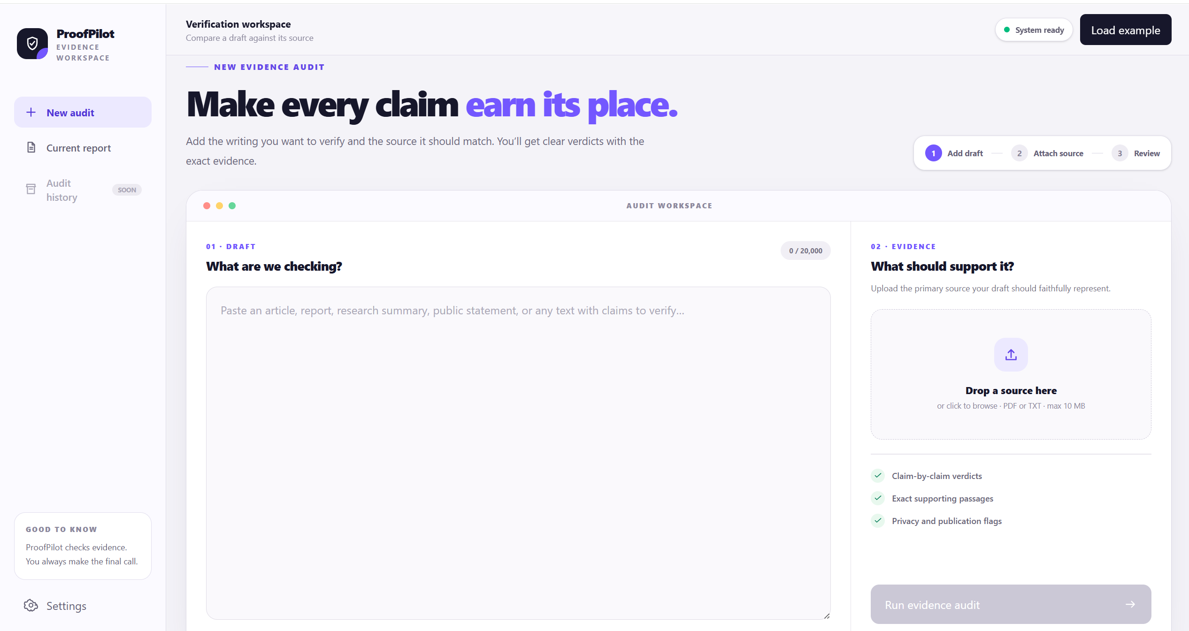Screen dimensions: 1189x631
Task: Focus the draft text paste area
Action: 518,453
